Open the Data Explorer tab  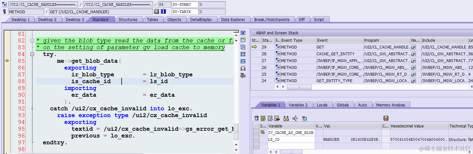pos(233,19)
